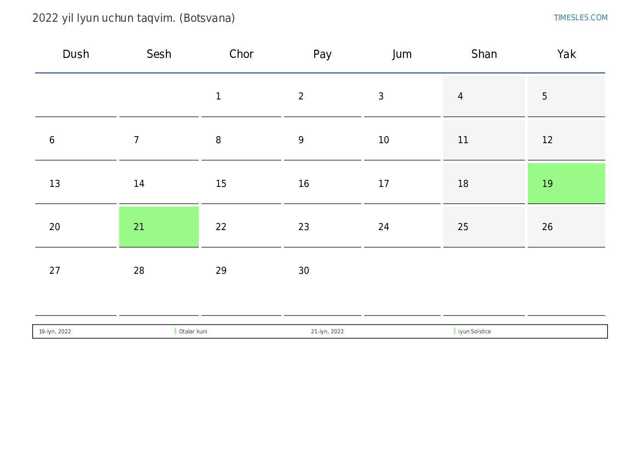Image resolution: width=640 pixels, height=452 pixels.
Task: Open the TIMESLES.COM link
Action: (x=580, y=17)
